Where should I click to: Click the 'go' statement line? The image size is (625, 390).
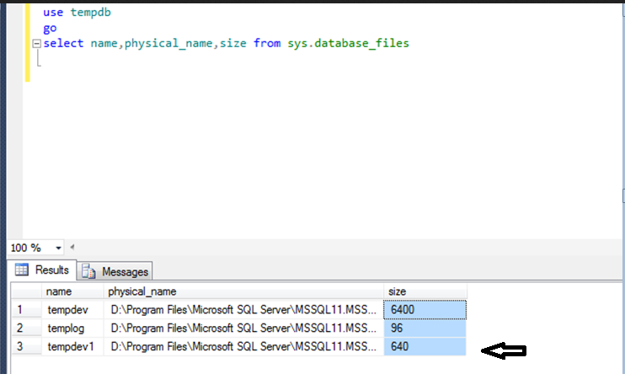[50, 29]
